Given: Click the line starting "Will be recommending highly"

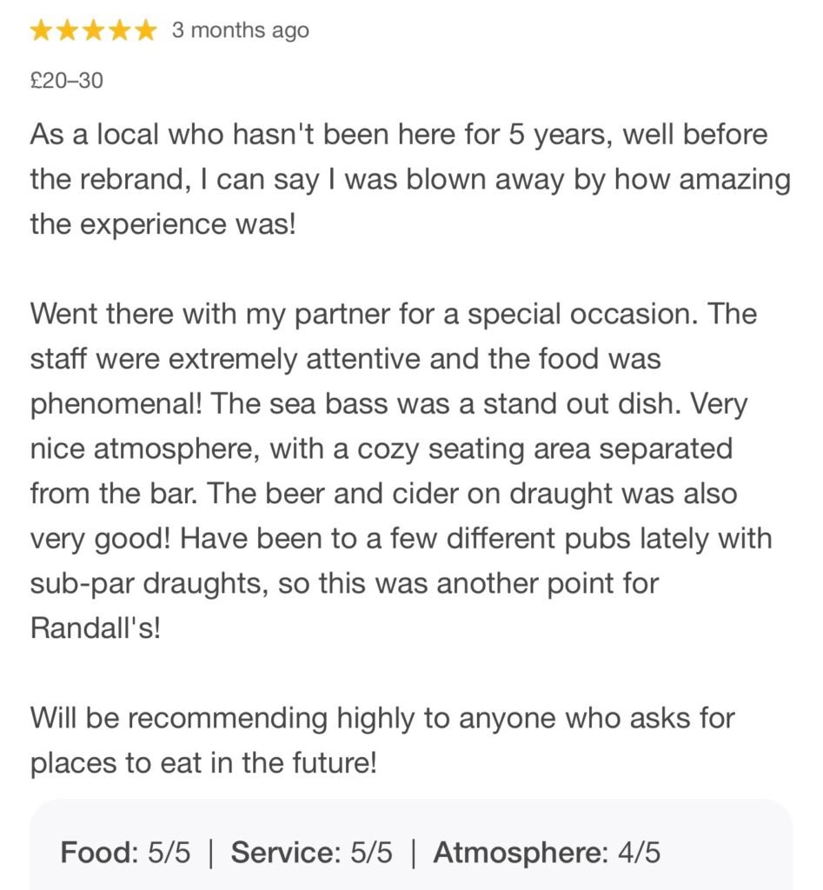Looking at the screenshot, I should tap(382, 719).
